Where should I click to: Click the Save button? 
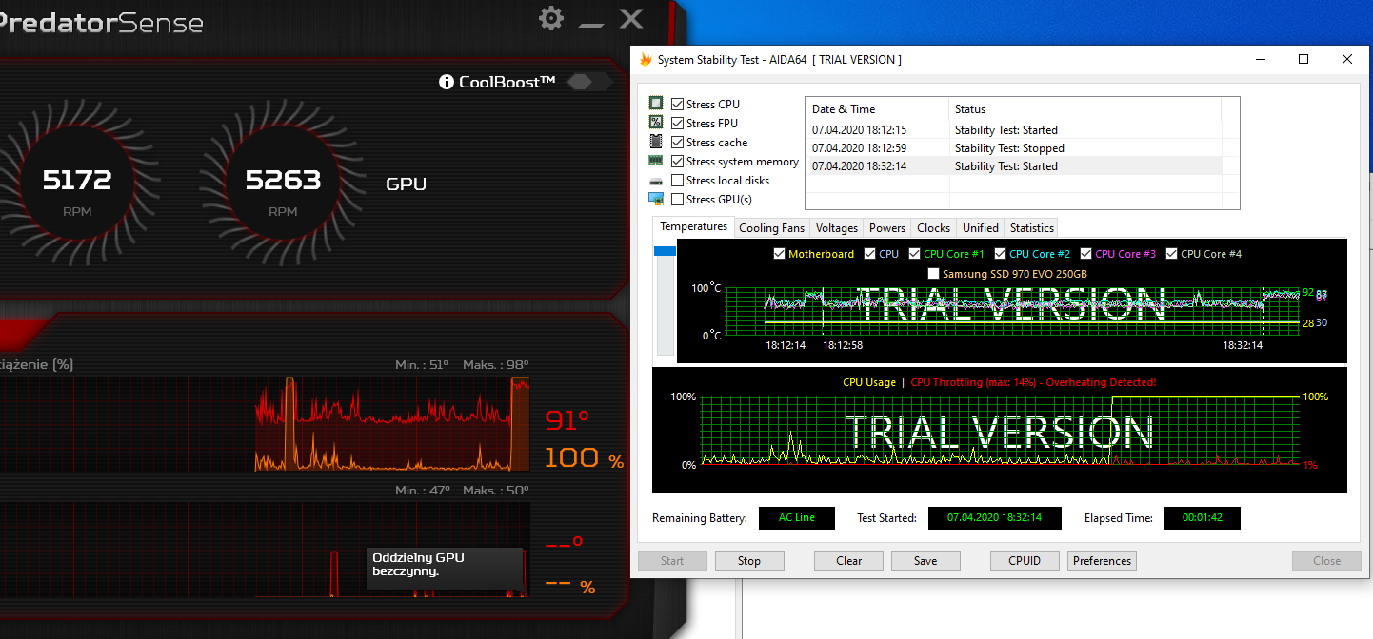(x=925, y=560)
